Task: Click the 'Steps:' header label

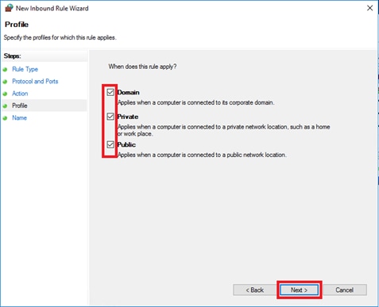Action: [12, 56]
